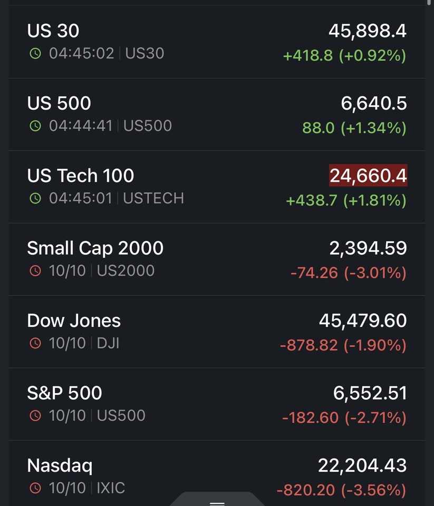
Task: Click green clock icon under US Tech 100
Action: click(35, 198)
